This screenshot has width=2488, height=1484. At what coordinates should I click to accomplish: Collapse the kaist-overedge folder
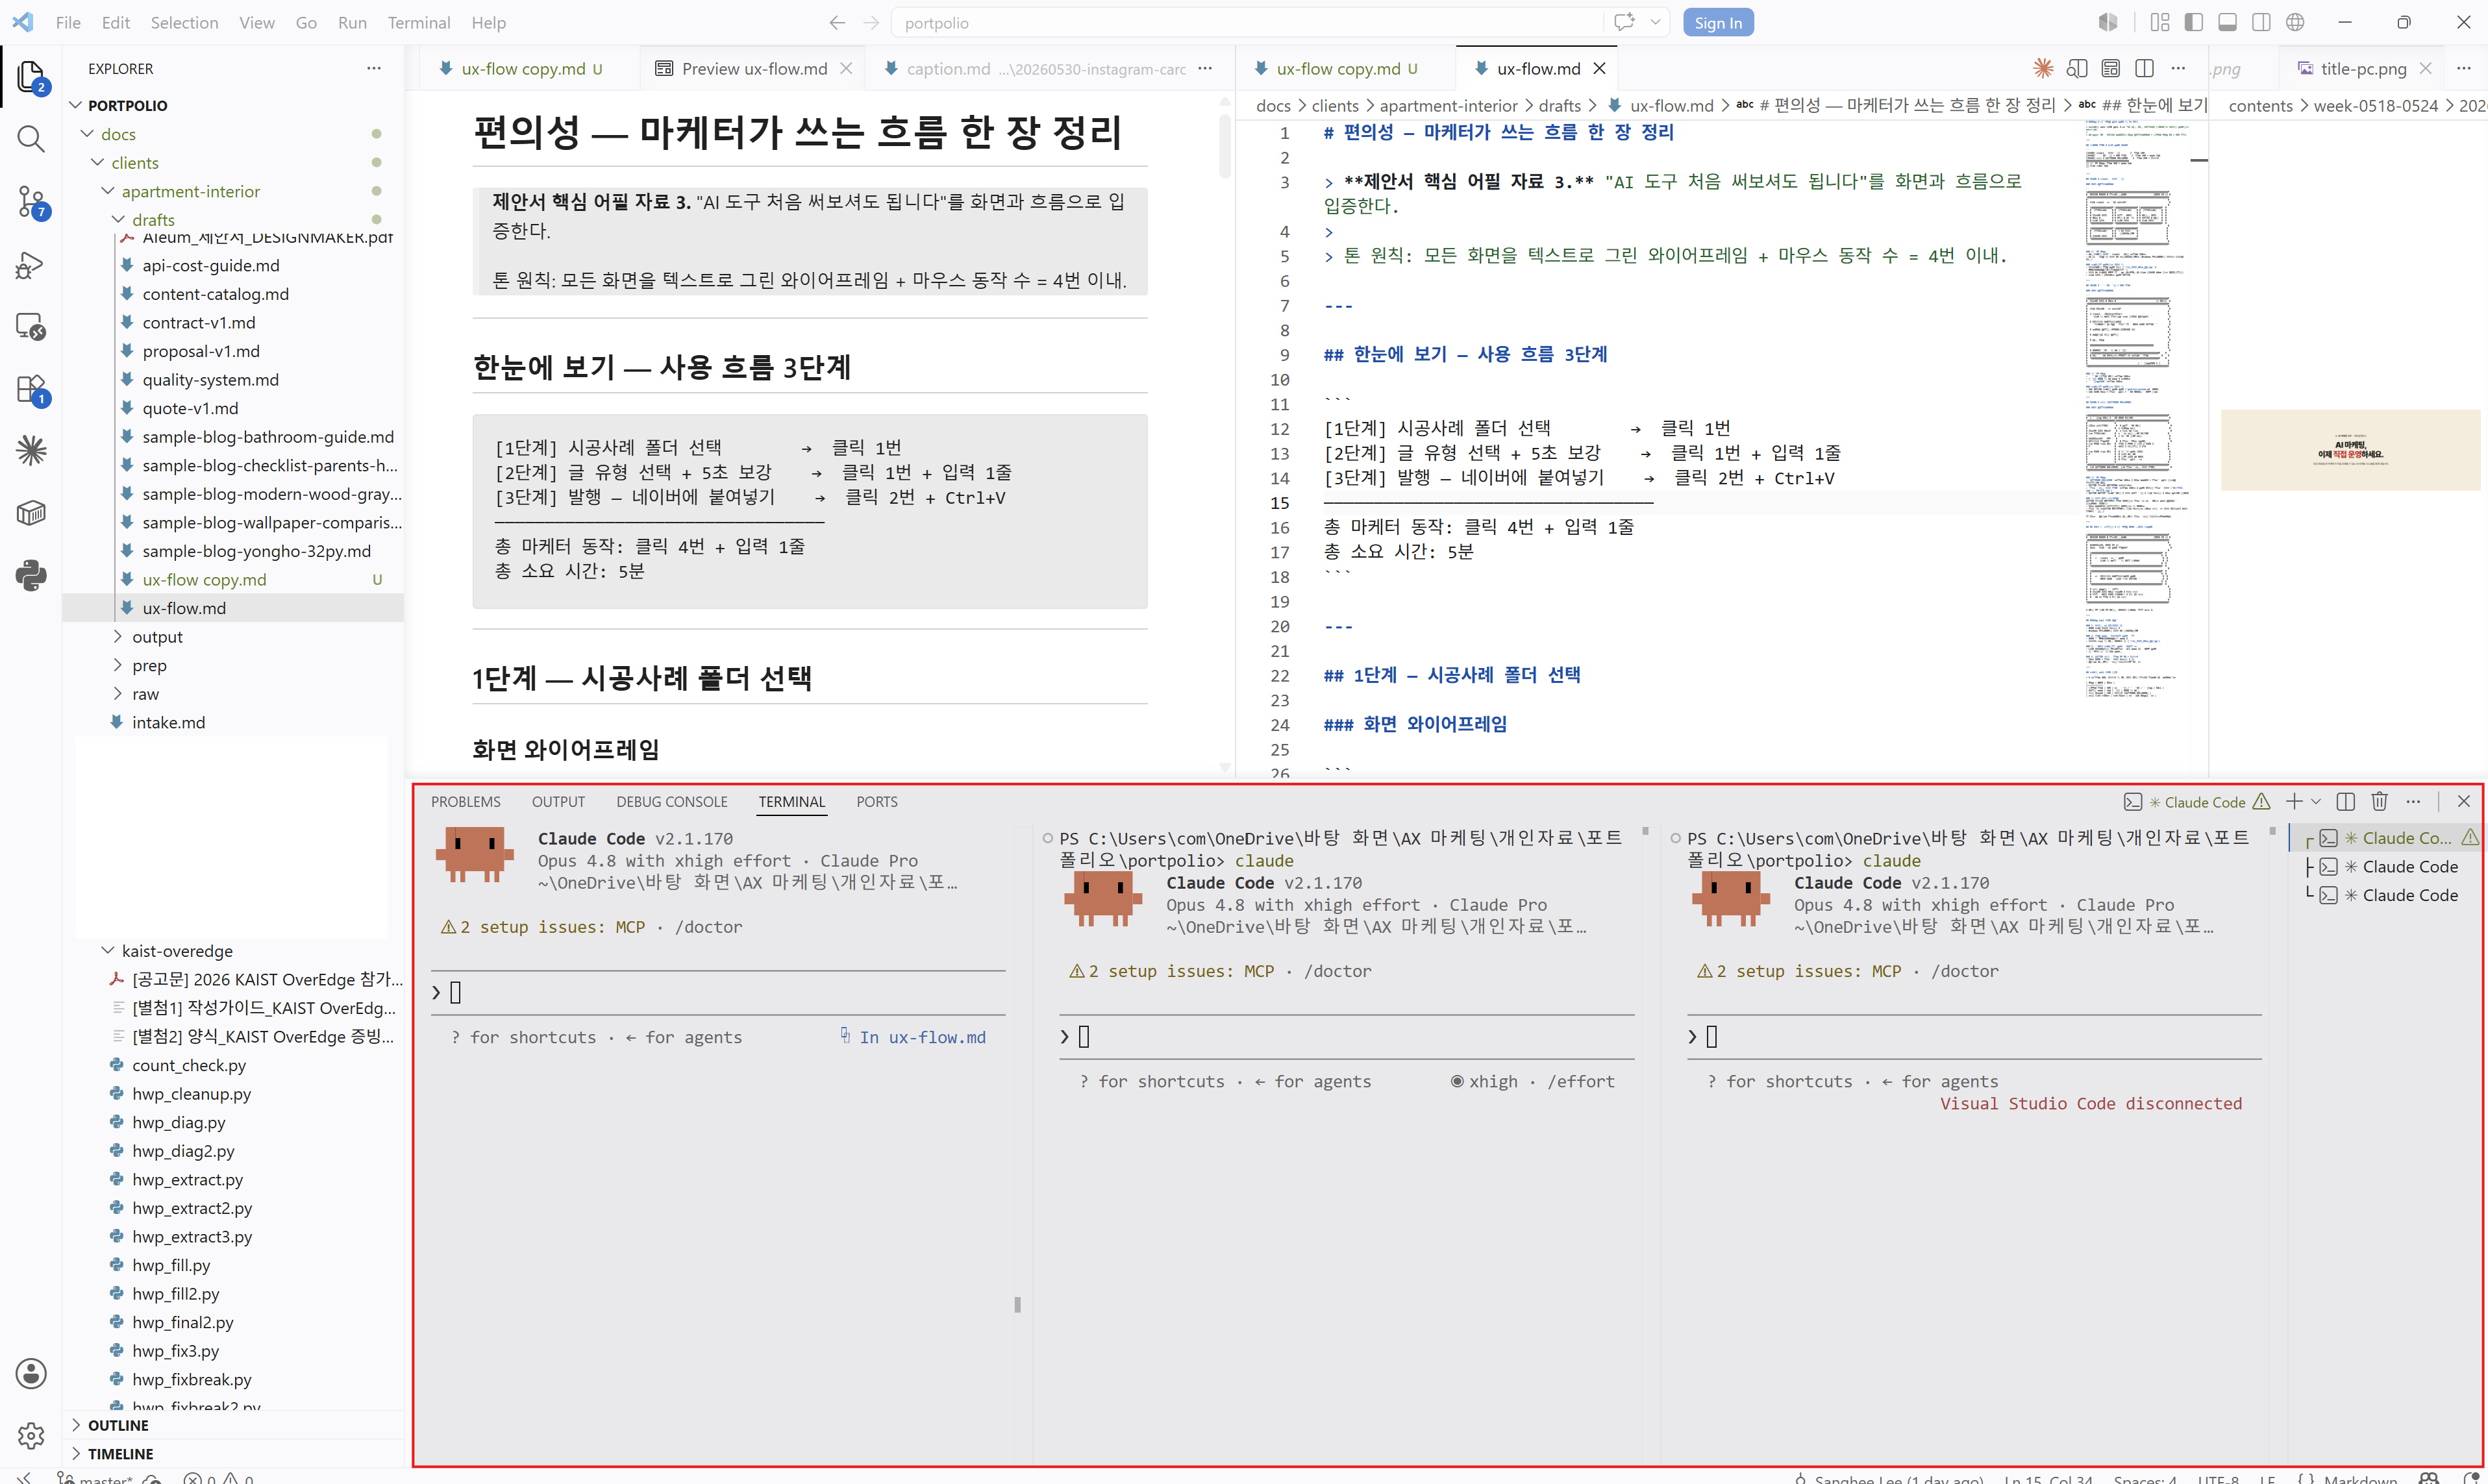coord(108,950)
